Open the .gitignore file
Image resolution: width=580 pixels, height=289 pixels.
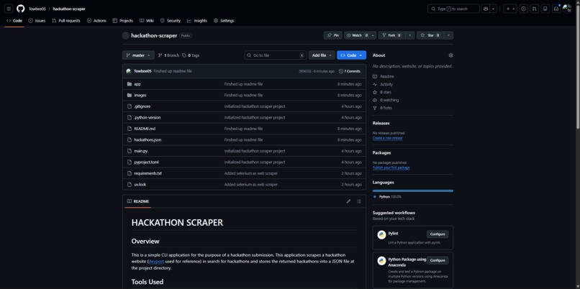click(x=142, y=106)
